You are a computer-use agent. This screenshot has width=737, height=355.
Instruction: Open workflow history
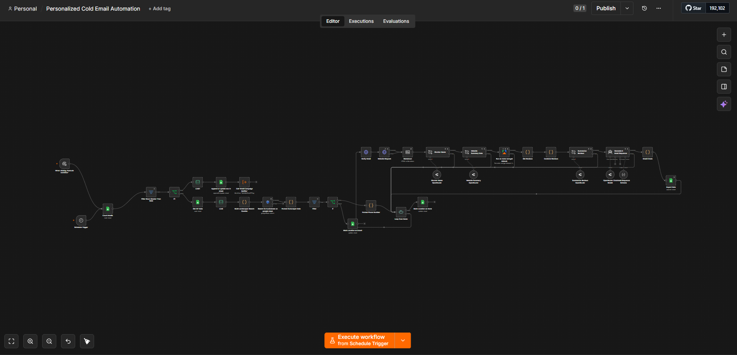[x=644, y=8]
